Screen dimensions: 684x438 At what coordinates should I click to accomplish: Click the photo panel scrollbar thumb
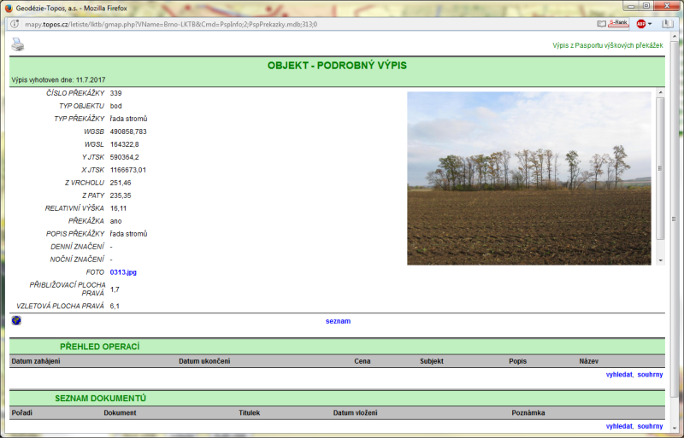pyautogui.click(x=660, y=168)
